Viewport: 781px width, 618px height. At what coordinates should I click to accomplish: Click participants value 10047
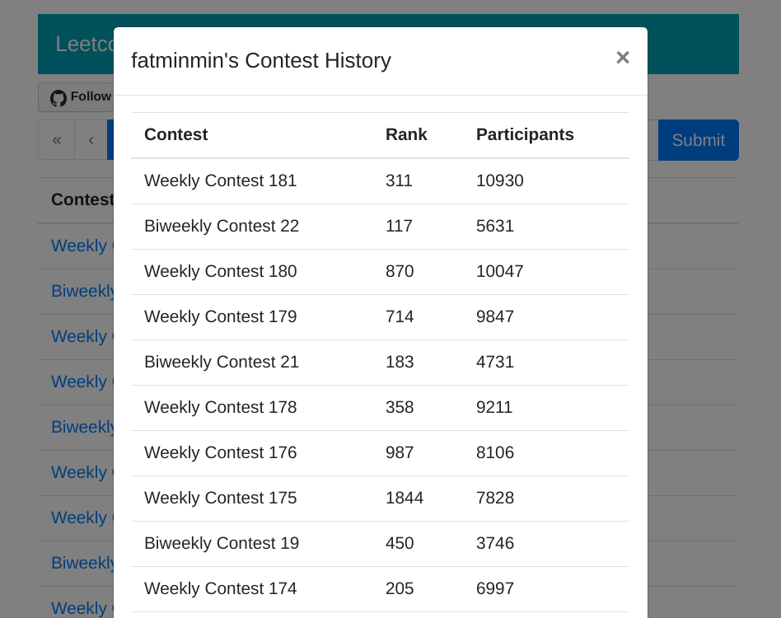[x=499, y=271]
